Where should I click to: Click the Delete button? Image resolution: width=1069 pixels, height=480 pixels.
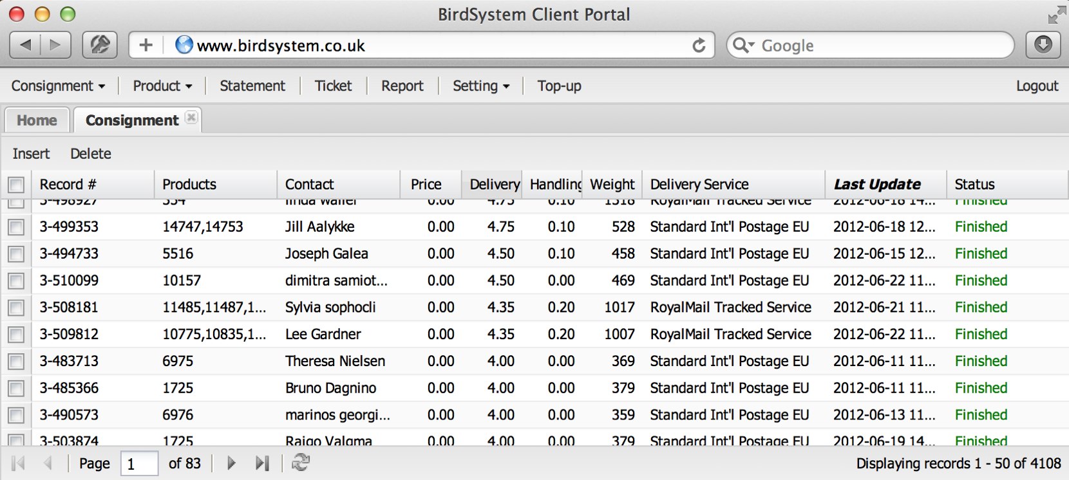pyautogui.click(x=91, y=154)
